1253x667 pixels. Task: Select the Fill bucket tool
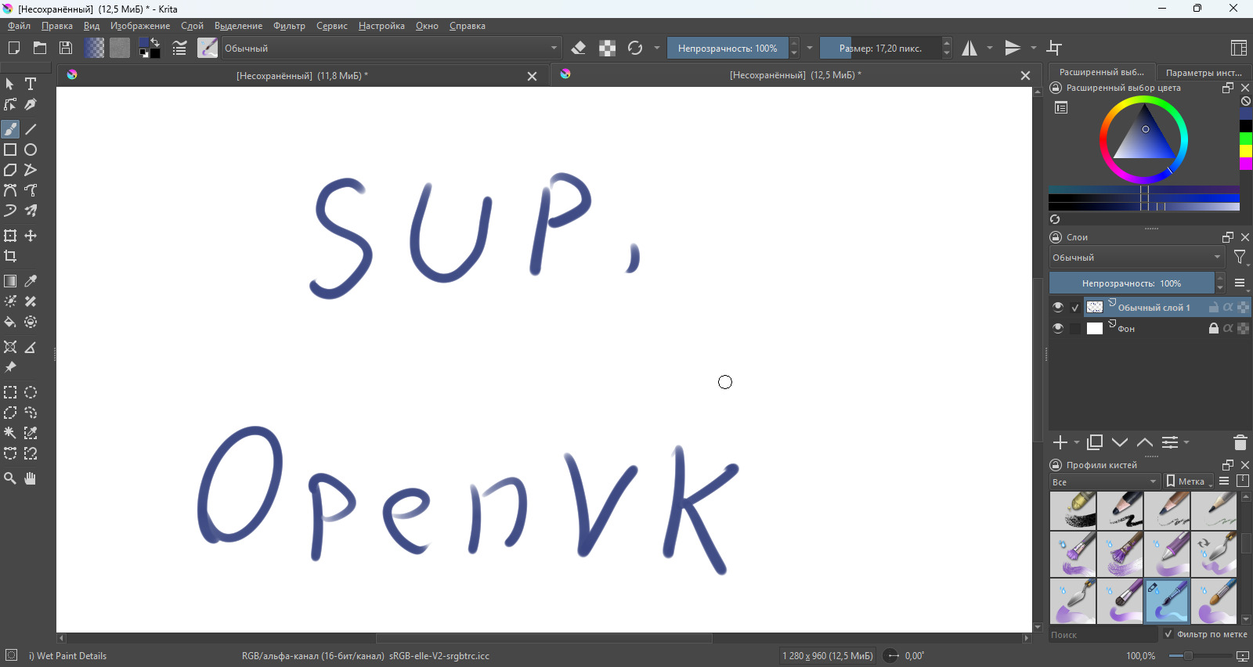point(10,322)
